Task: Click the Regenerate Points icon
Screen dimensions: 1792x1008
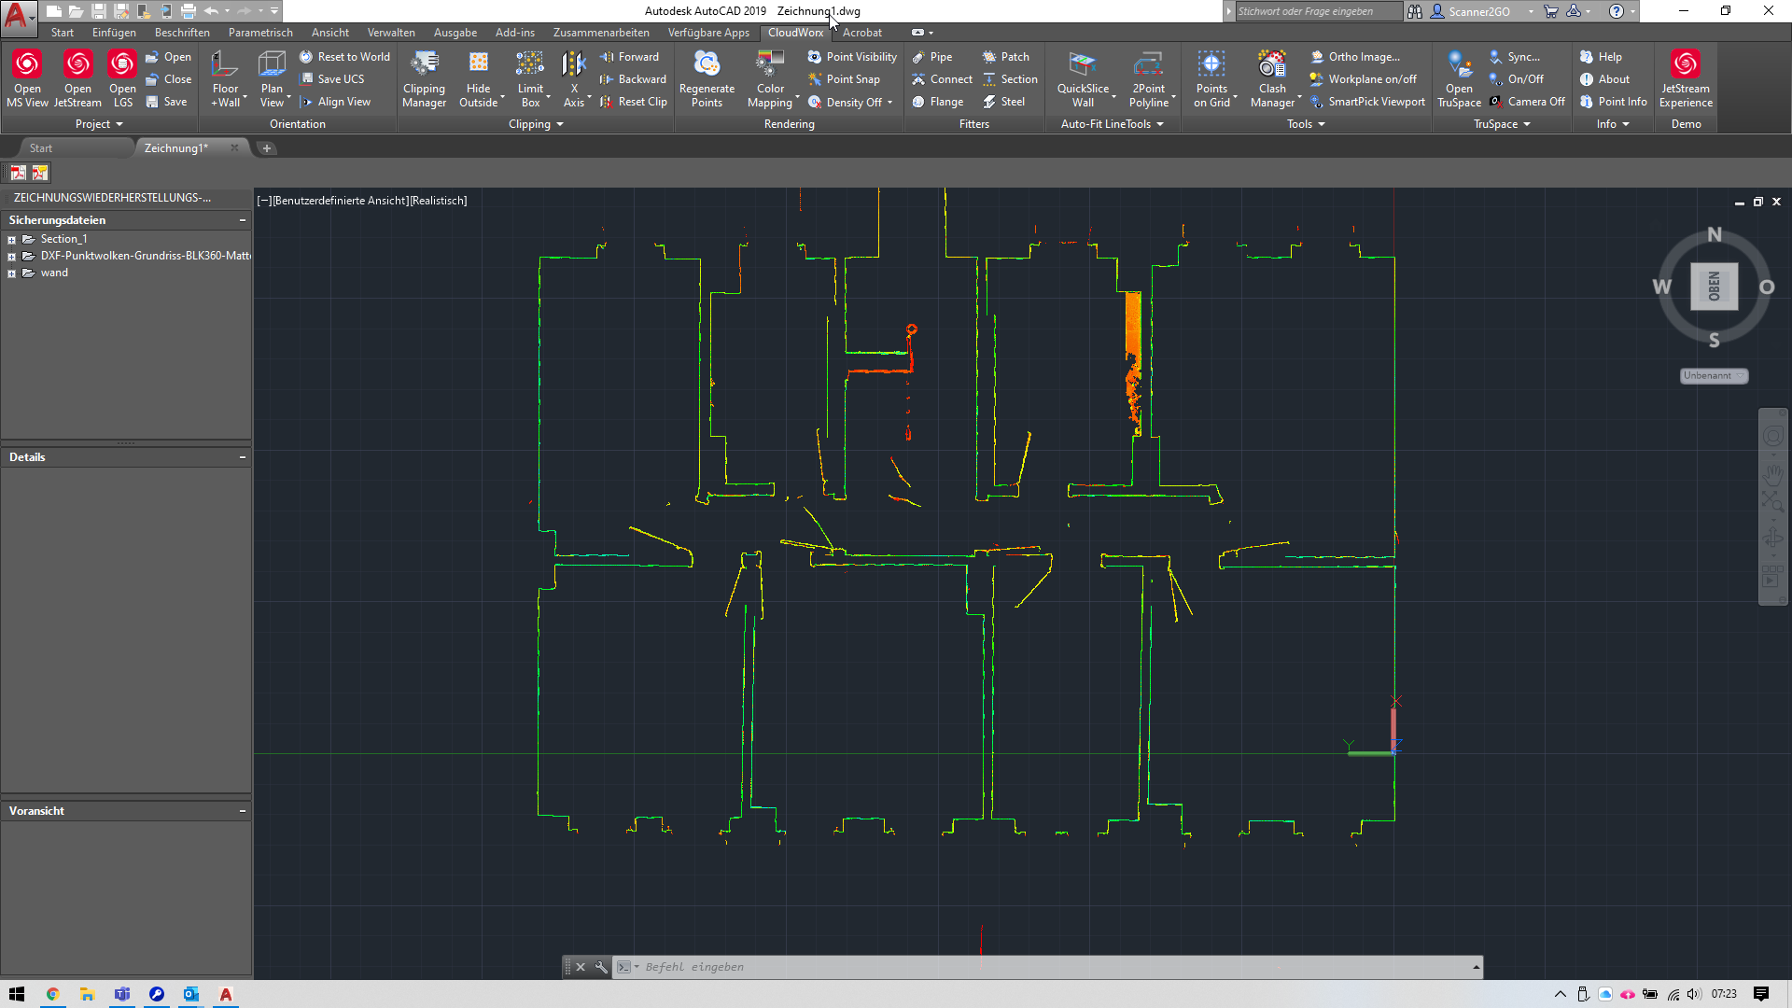Action: (707, 64)
